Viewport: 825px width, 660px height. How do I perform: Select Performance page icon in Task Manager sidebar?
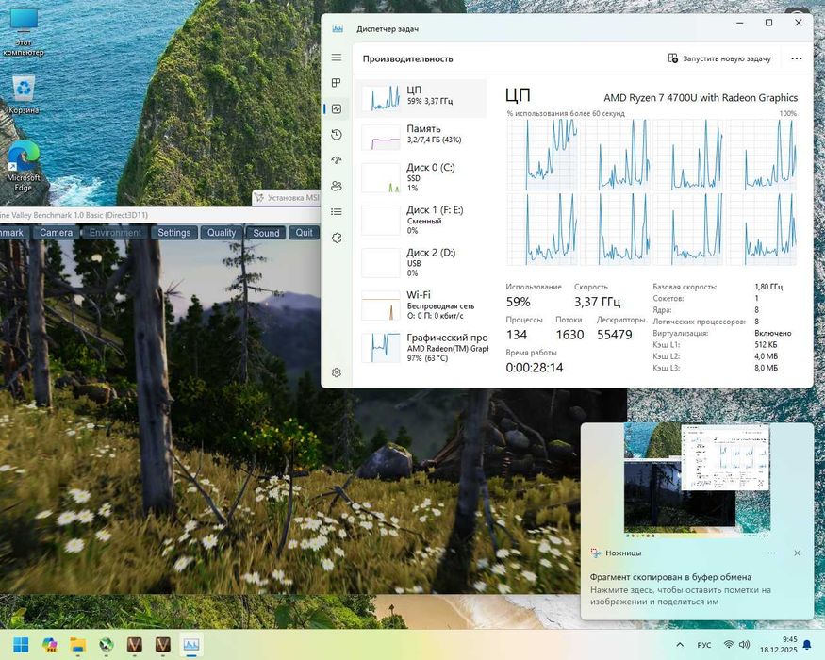coord(337,109)
